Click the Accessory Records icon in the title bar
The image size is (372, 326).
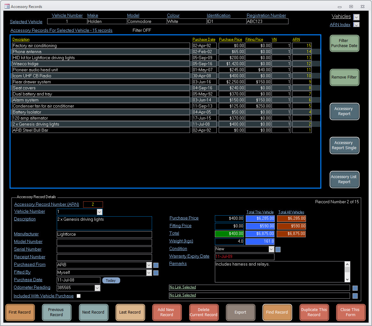[7, 6]
